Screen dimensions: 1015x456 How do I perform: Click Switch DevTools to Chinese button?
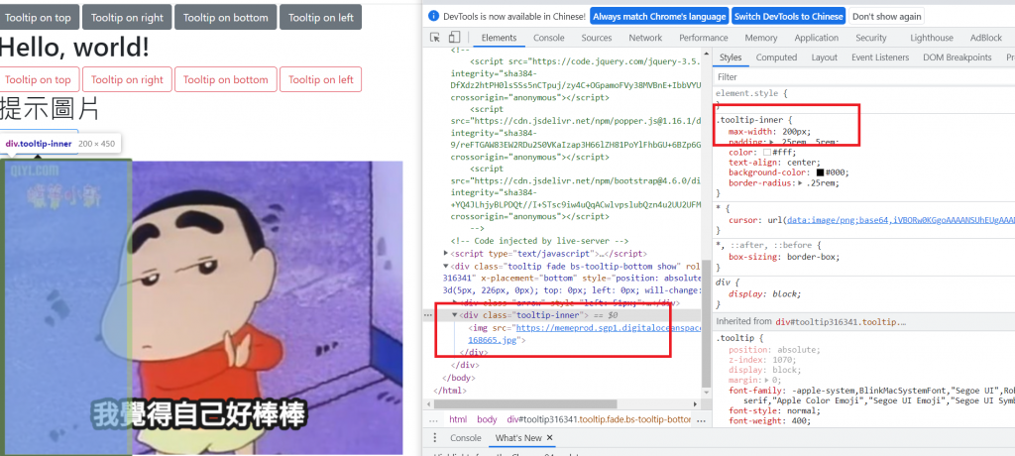[x=789, y=16]
